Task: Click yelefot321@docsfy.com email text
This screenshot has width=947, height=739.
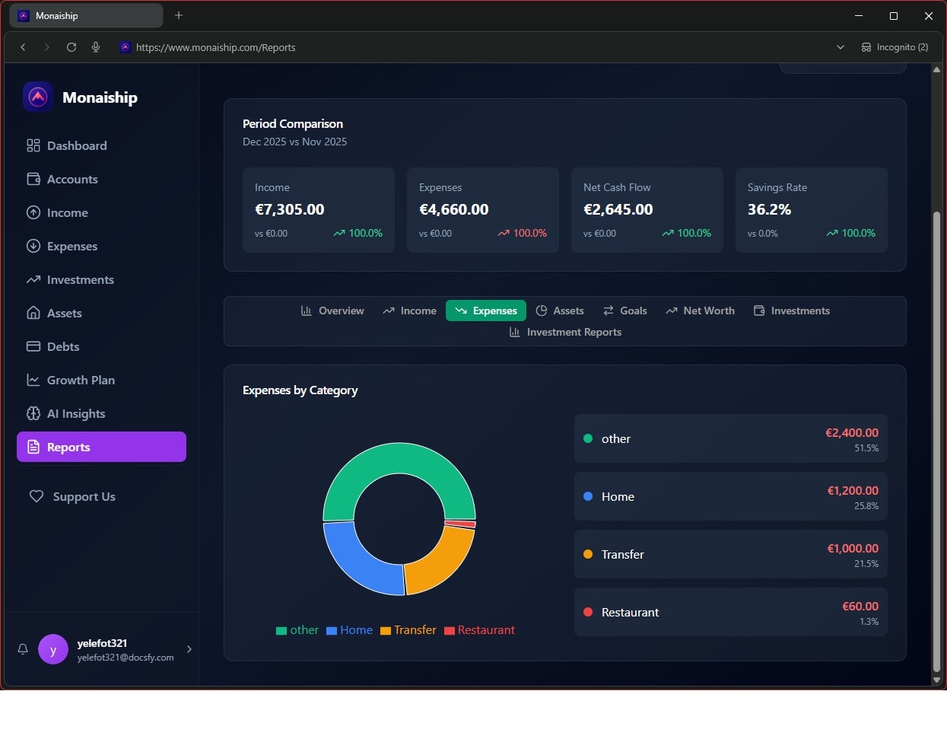Action: 126,658
